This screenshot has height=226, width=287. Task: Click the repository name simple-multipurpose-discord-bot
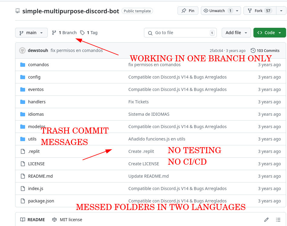click(71, 11)
